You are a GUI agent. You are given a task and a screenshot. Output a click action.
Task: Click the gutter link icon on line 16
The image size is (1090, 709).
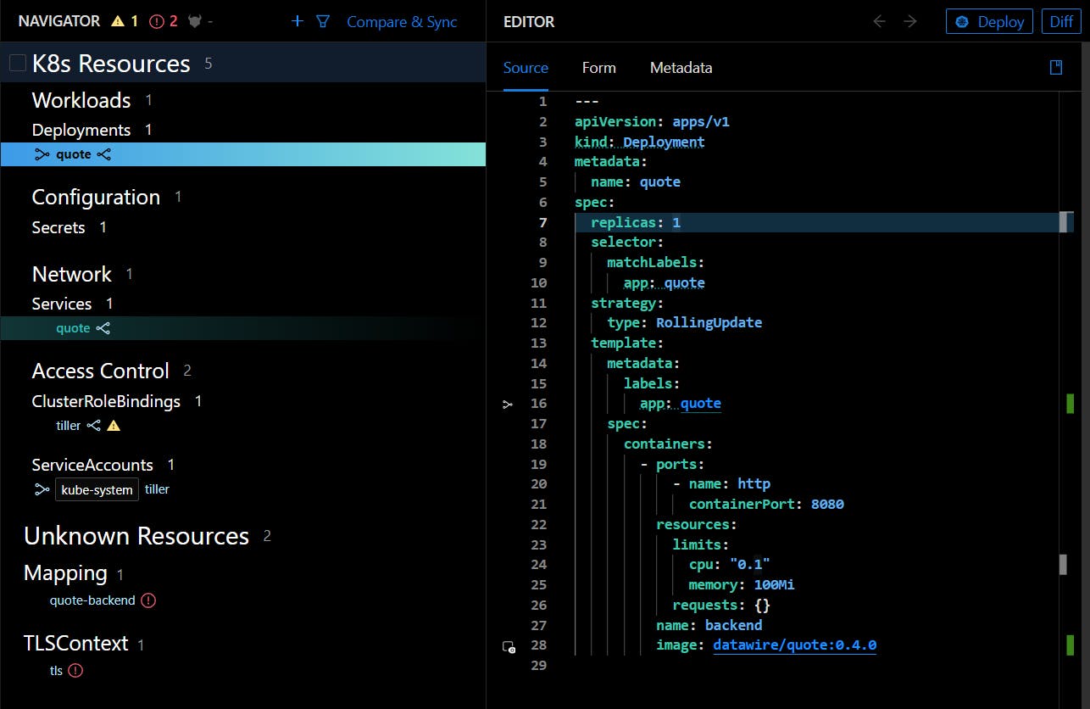point(507,405)
